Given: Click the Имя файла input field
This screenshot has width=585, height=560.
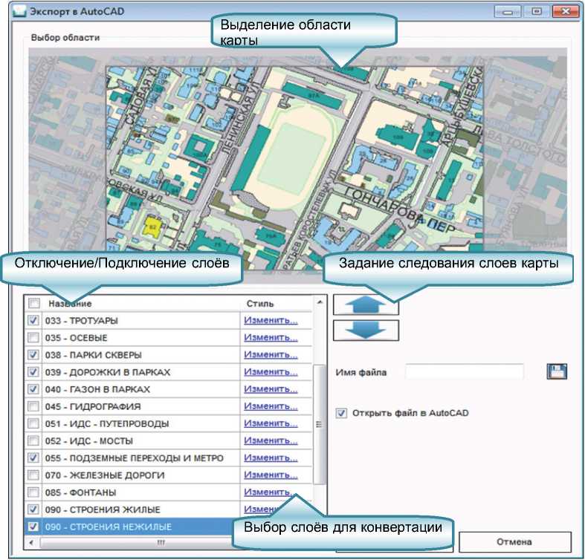Looking at the screenshot, I should click(465, 371).
